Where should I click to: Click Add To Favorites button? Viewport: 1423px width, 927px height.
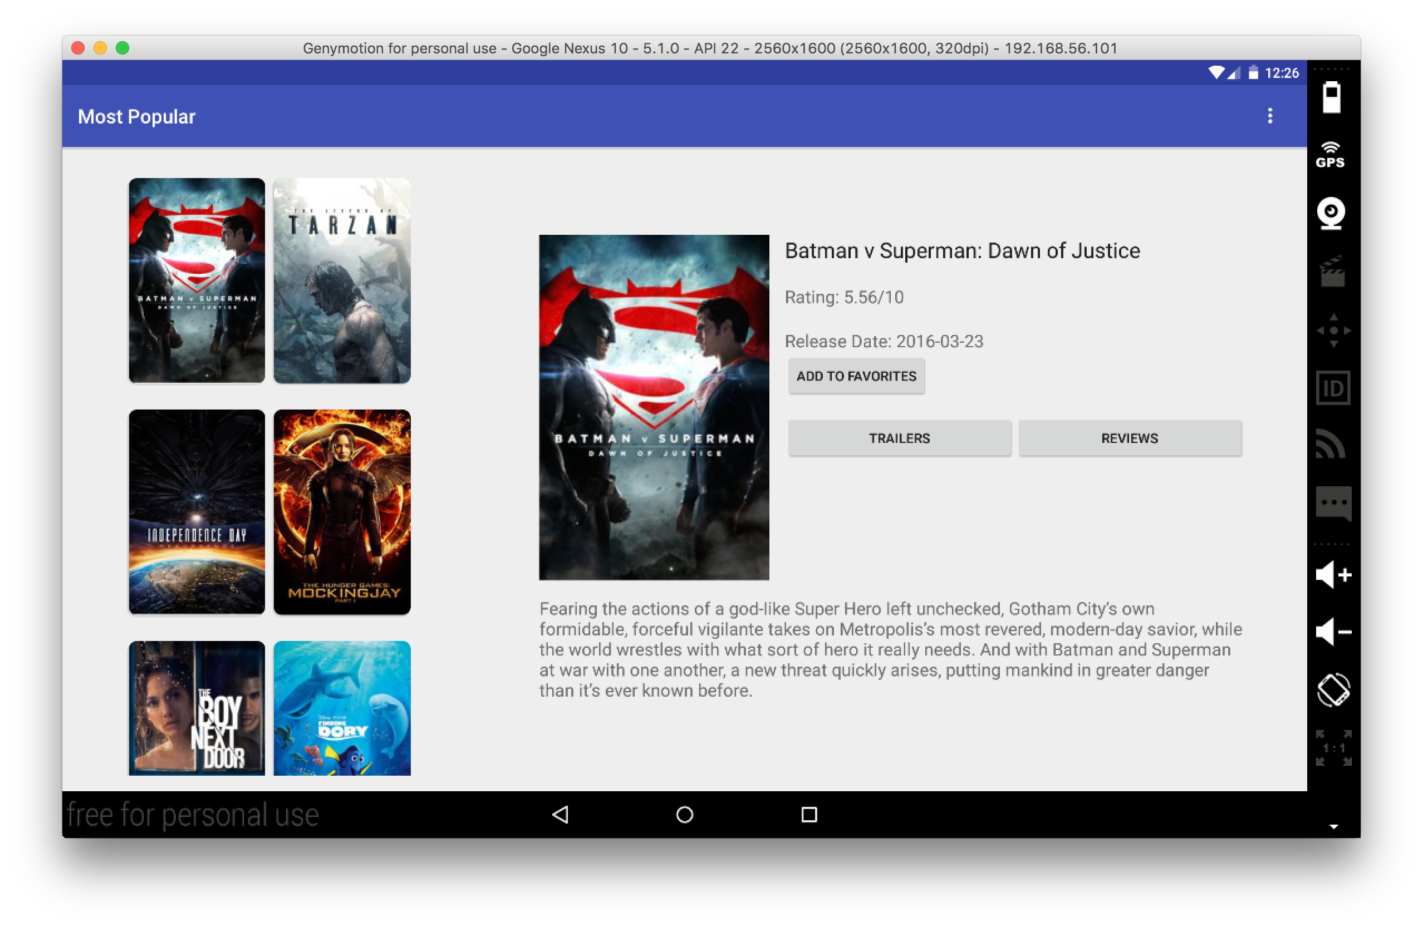(x=856, y=376)
